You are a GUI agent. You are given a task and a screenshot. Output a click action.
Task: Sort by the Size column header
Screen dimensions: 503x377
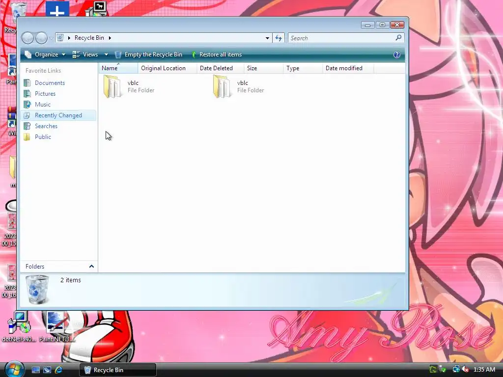click(264, 68)
